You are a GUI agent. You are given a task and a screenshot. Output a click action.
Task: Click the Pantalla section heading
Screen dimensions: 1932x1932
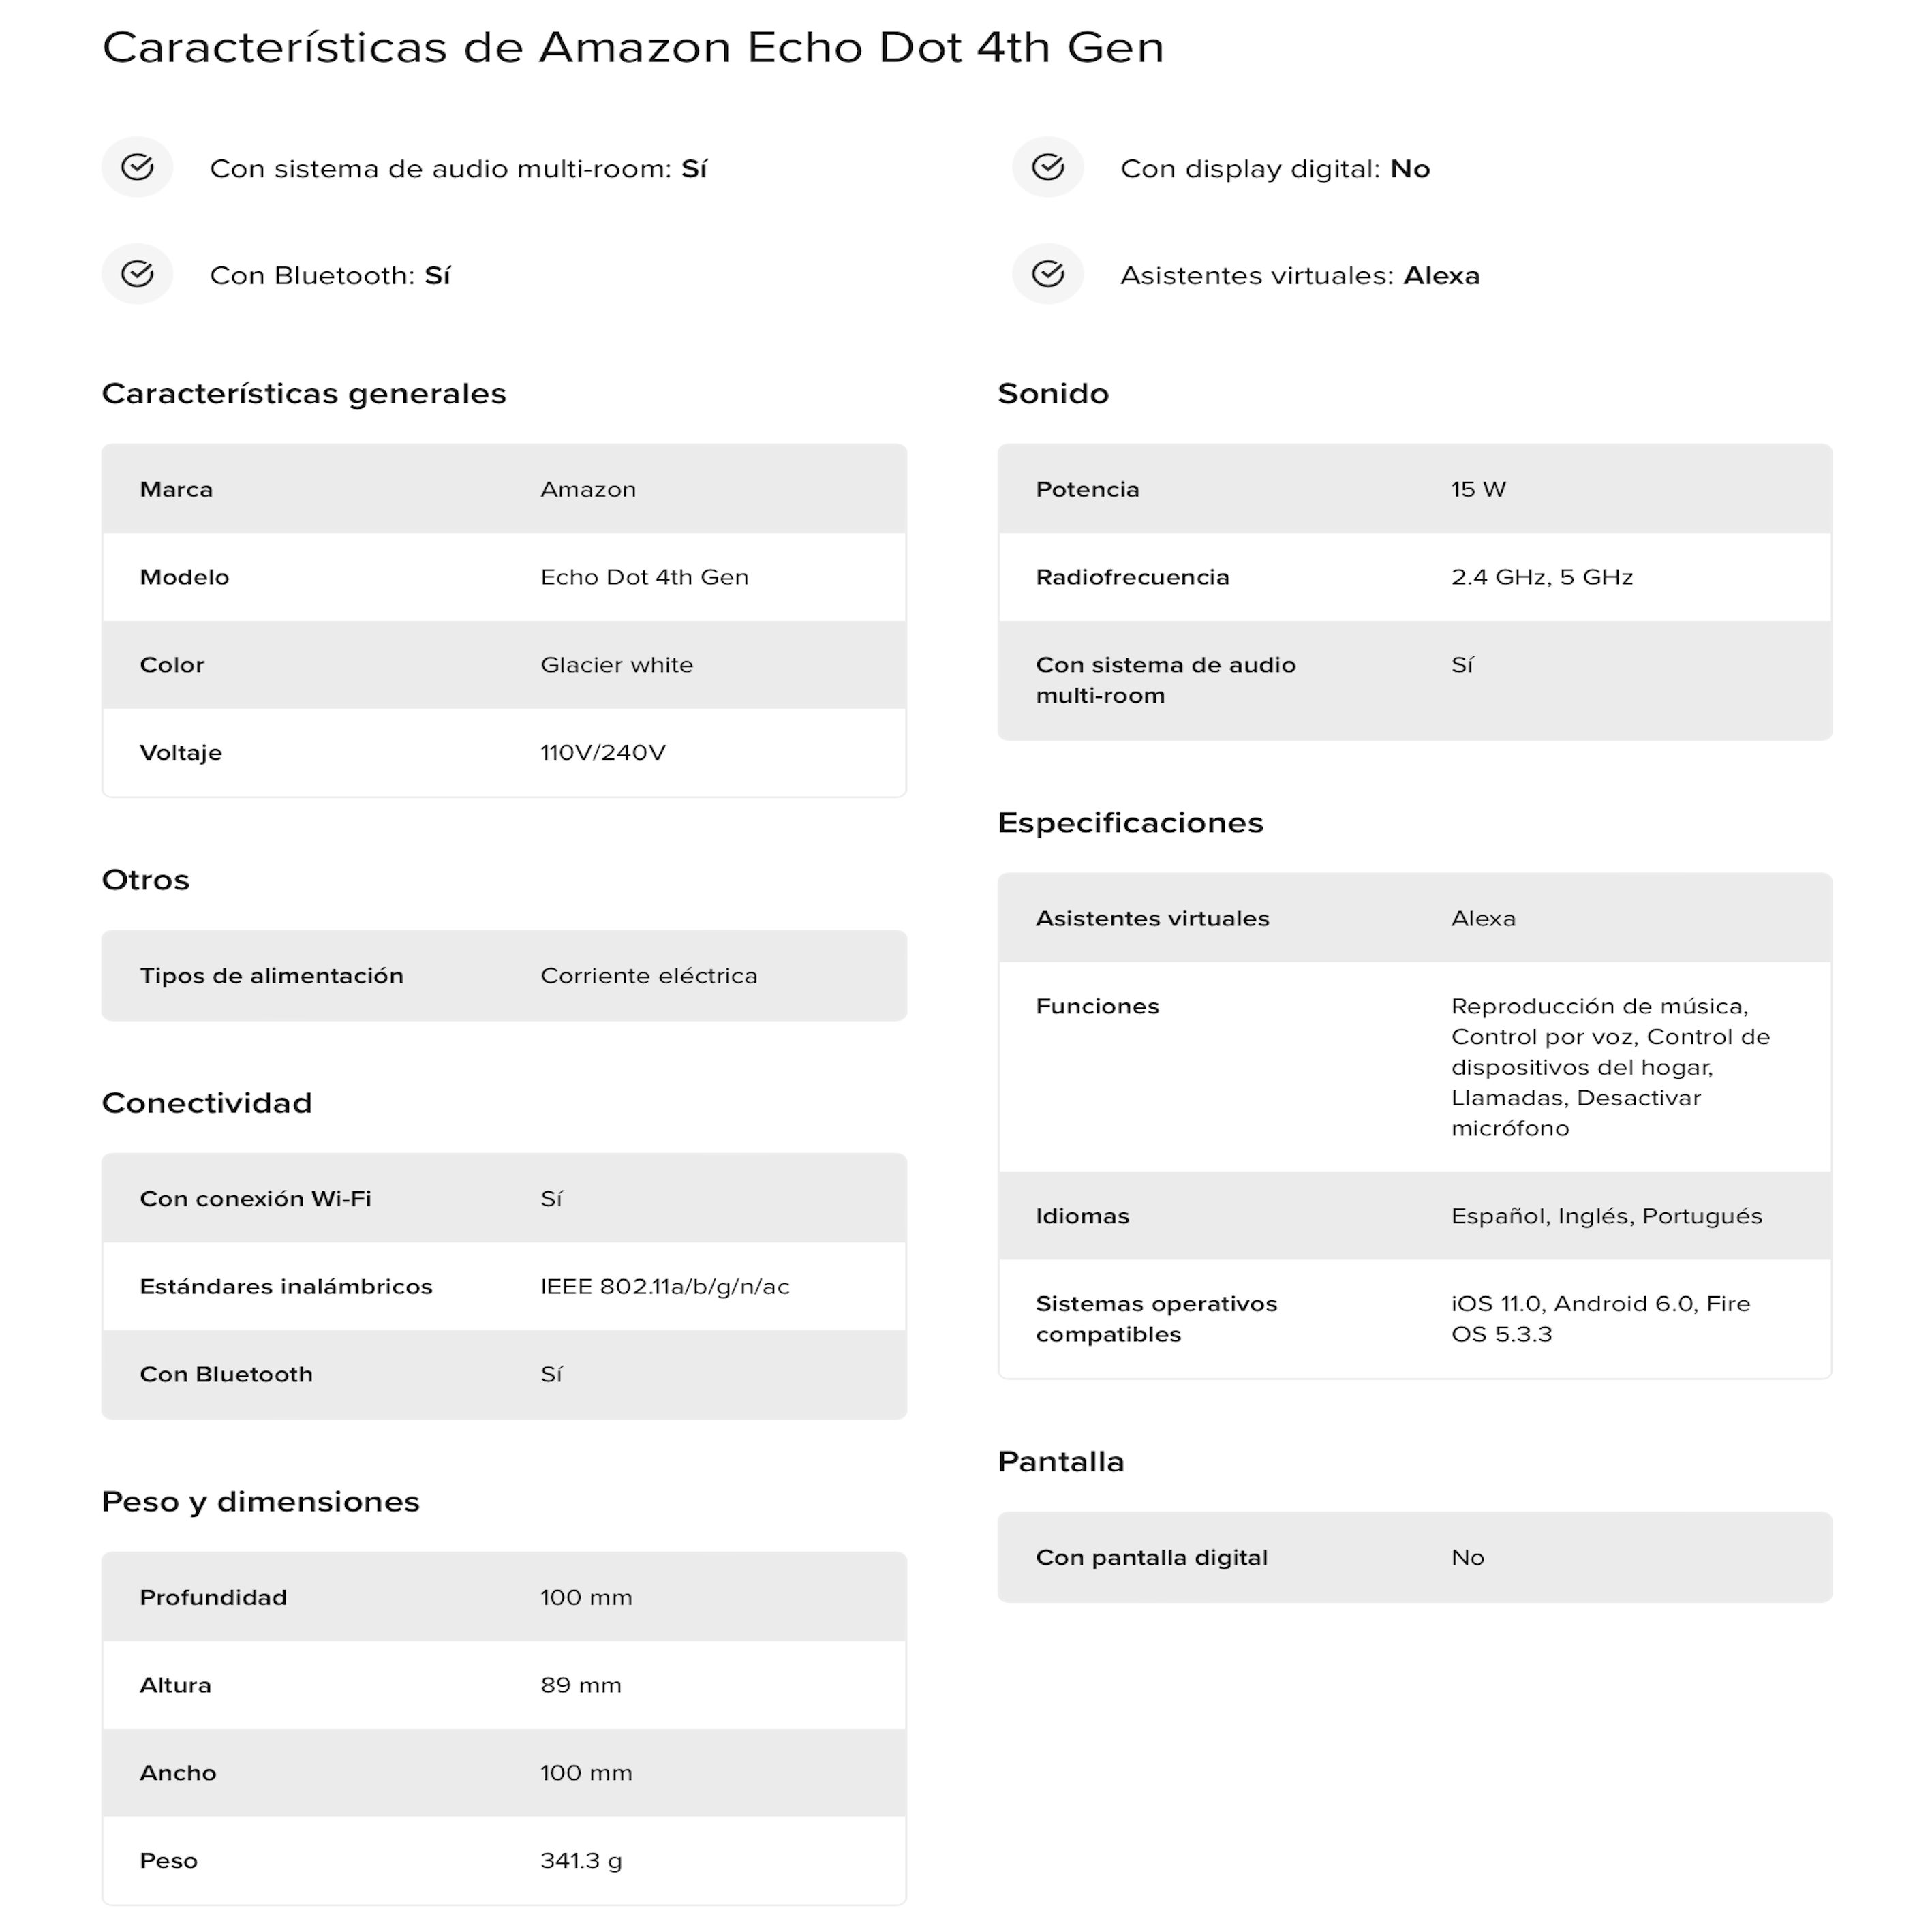[x=1061, y=1461]
